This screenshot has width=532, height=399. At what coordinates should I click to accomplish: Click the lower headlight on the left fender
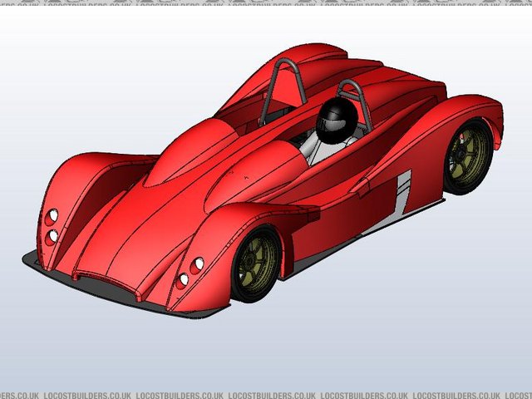52,236
